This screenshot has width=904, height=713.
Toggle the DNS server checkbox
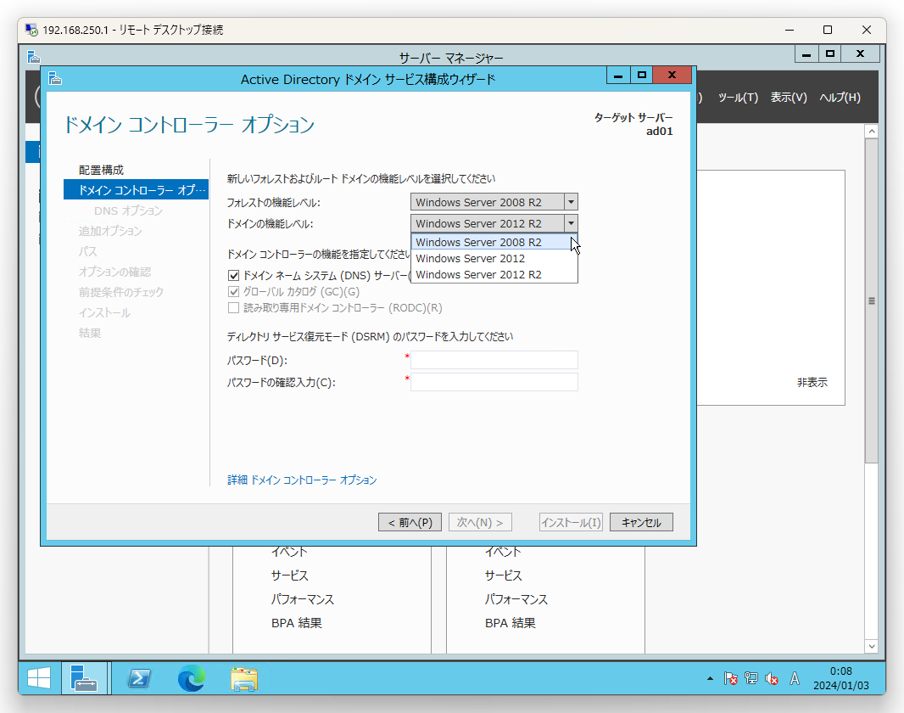pyautogui.click(x=233, y=276)
